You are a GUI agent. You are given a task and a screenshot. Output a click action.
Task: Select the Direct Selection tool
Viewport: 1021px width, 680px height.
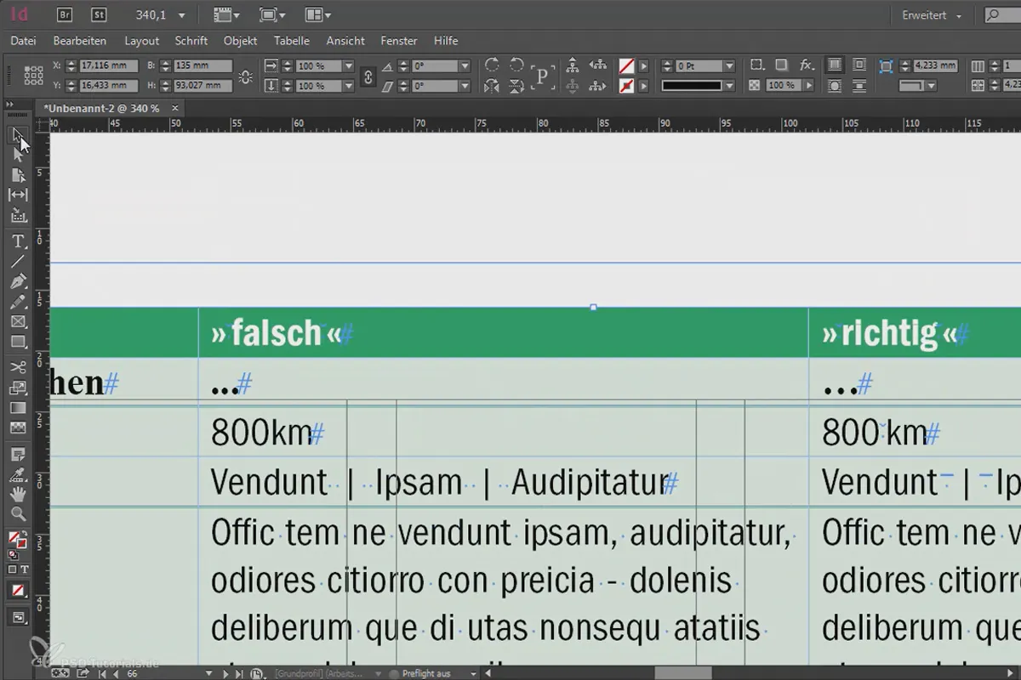(18, 155)
